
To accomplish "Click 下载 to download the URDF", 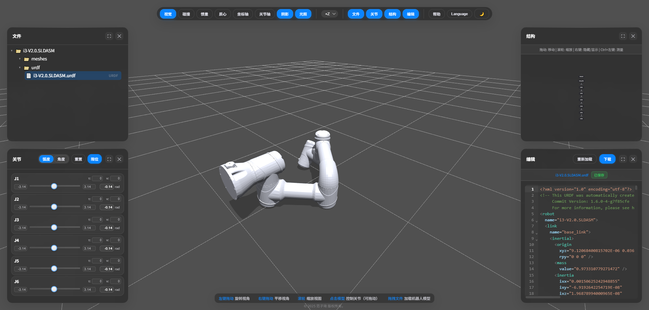I will pyautogui.click(x=607, y=159).
